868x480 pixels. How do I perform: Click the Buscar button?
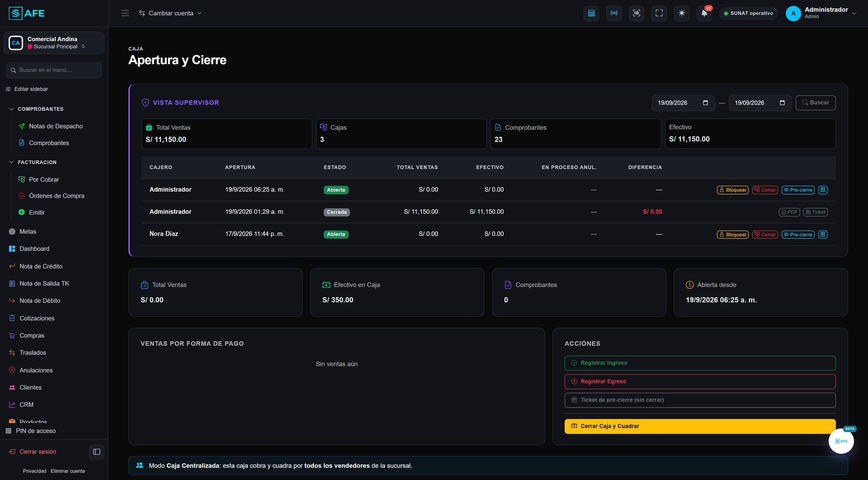(x=815, y=103)
